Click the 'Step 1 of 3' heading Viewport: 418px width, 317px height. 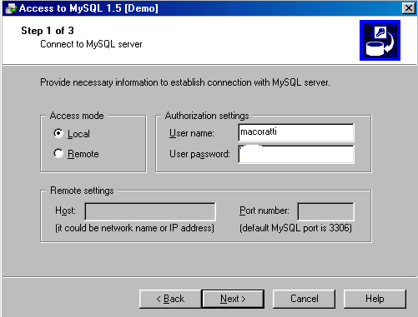[x=48, y=31]
